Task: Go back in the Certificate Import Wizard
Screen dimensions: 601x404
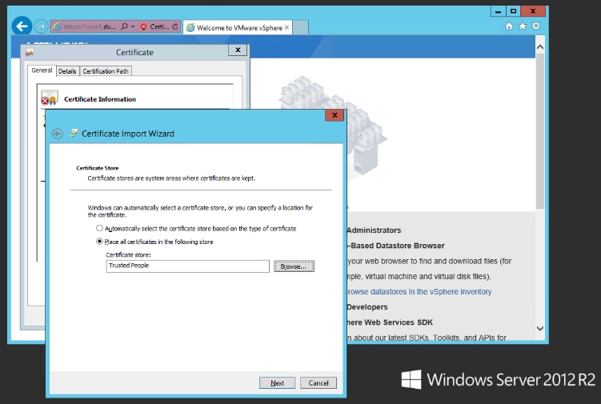Action: [58, 134]
